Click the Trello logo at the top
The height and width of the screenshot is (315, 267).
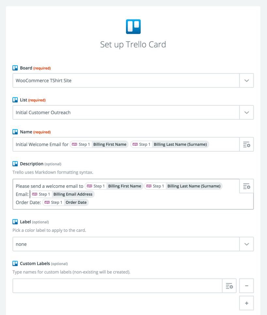133,27
